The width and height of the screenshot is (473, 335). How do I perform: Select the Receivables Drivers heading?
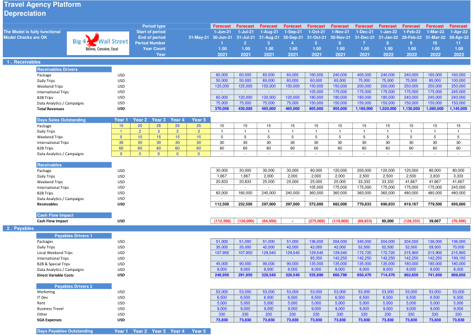tap(74, 69)
